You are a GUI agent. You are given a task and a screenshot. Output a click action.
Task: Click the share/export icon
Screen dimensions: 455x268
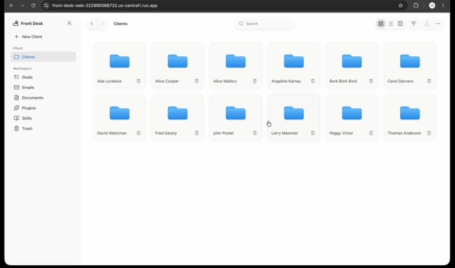tap(427, 24)
